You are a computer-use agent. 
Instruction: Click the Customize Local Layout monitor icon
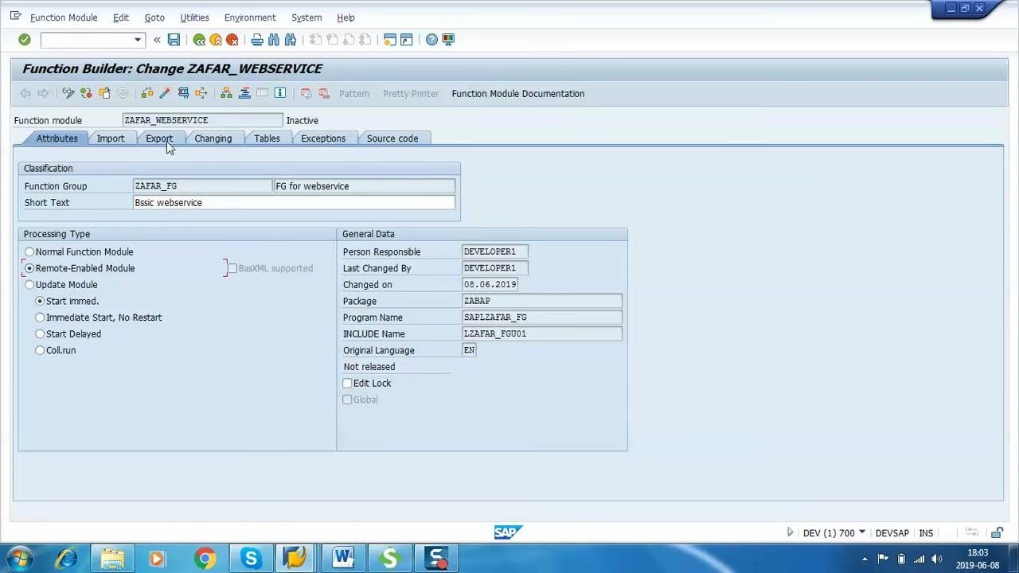pyautogui.click(x=448, y=40)
